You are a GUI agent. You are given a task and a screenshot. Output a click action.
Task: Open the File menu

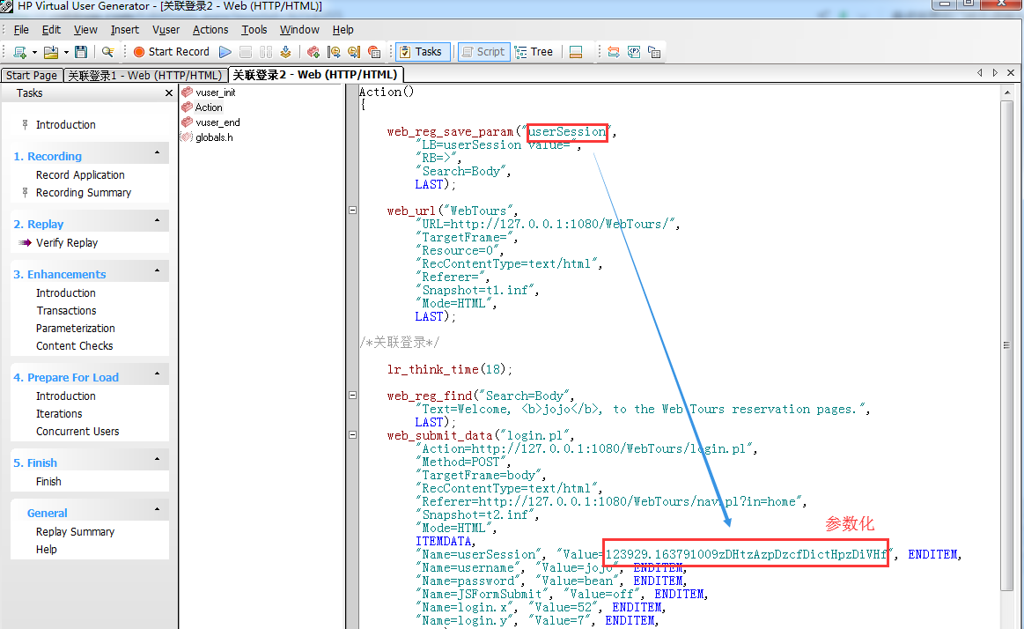pyautogui.click(x=21, y=29)
